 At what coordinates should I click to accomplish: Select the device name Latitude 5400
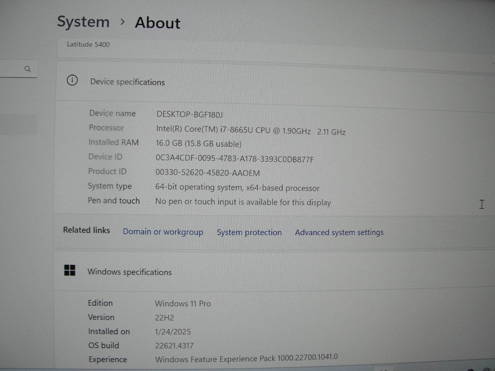[88, 44]
